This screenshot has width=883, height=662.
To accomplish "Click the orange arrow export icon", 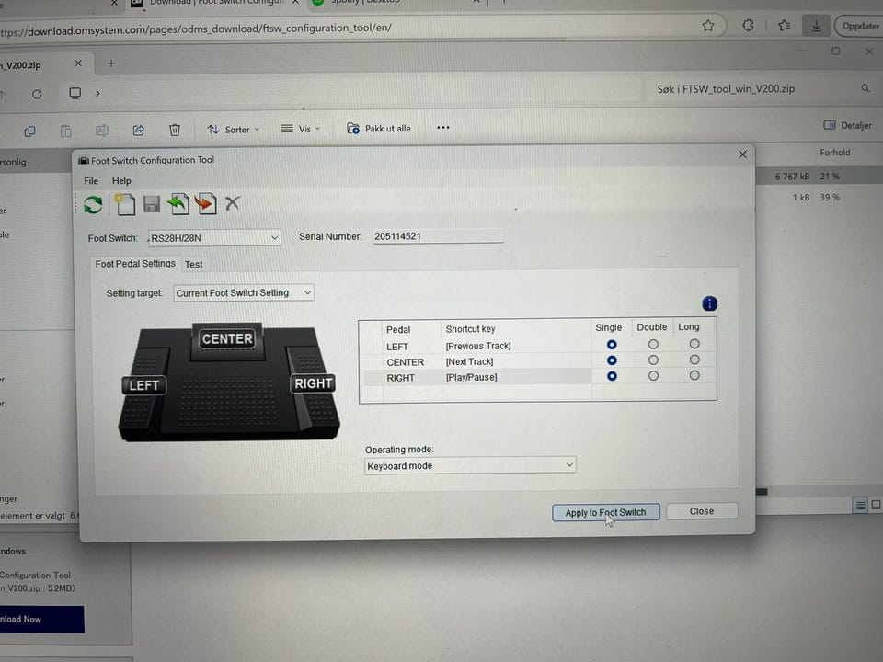I will coord(205,203).
